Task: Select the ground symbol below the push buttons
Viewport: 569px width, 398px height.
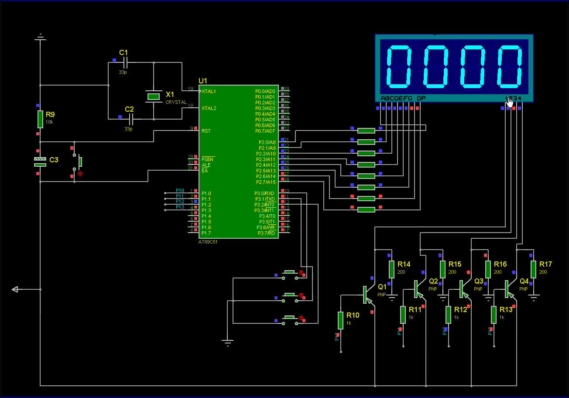Action: pos(227,342)
